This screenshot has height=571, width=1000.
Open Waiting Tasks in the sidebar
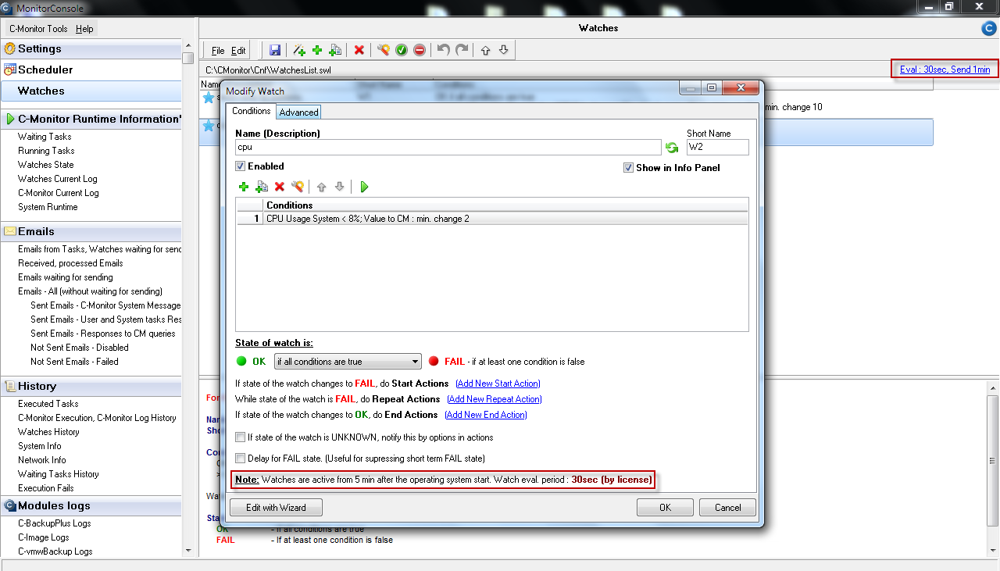point(45,137)
